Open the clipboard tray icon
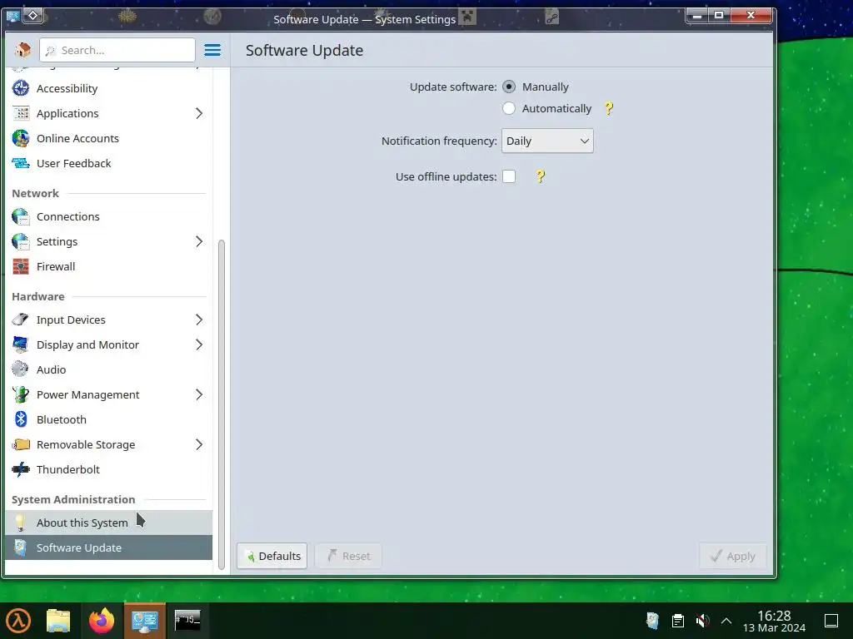Viewport: 853px width, 639px height. click(678, 621)
